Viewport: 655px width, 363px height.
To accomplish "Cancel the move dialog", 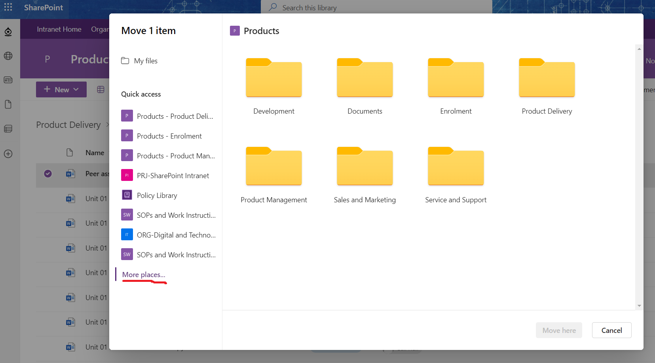I will 611,330.
